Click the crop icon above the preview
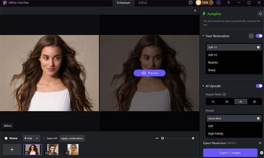The width and height of the screenshot is (264, 158). pyautogui.click(x=195, y=11)
